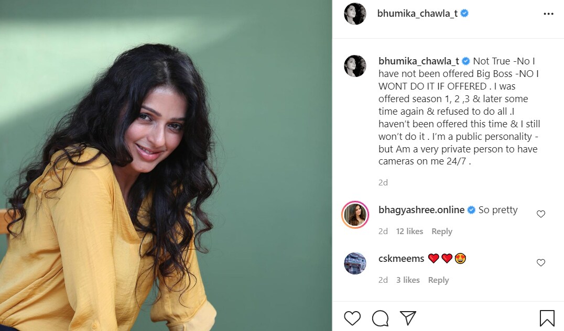Like bhagyashree.online's comment heart
This screenshot has width=564, height=331.
(540, 214)
